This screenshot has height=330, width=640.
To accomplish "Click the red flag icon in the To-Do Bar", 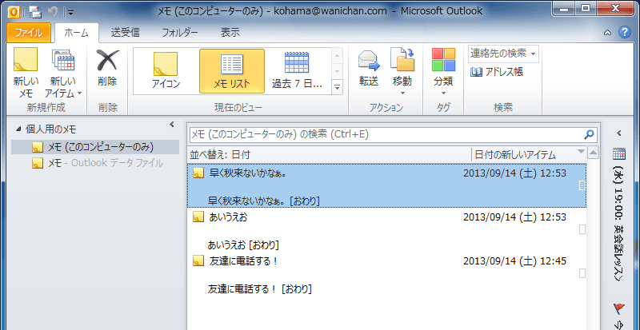I will 618,308.
